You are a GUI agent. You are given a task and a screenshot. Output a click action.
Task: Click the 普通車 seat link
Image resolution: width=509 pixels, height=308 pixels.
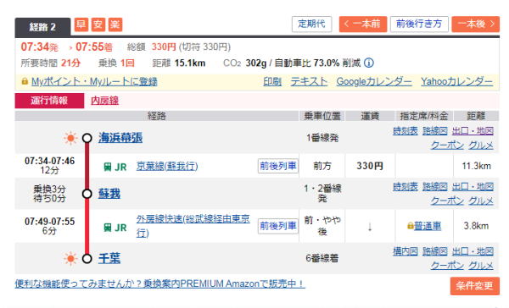coord(428,226)
